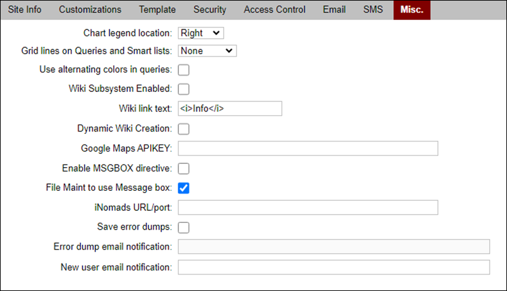
Task: Open the Template tab
Action: [157, 10]
